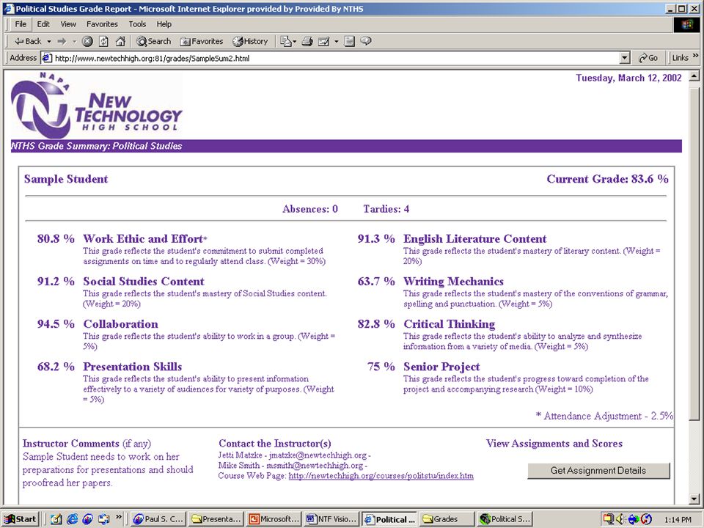Click the volume speaker tray icon

coord(620,519)
